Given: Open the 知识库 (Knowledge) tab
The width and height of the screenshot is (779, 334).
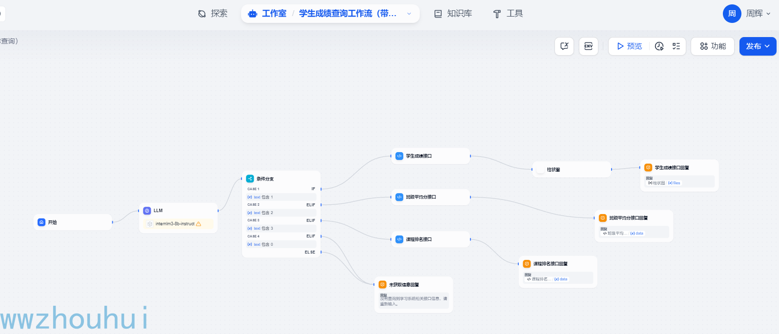Looking at the screenshot, I should point(453,14).
